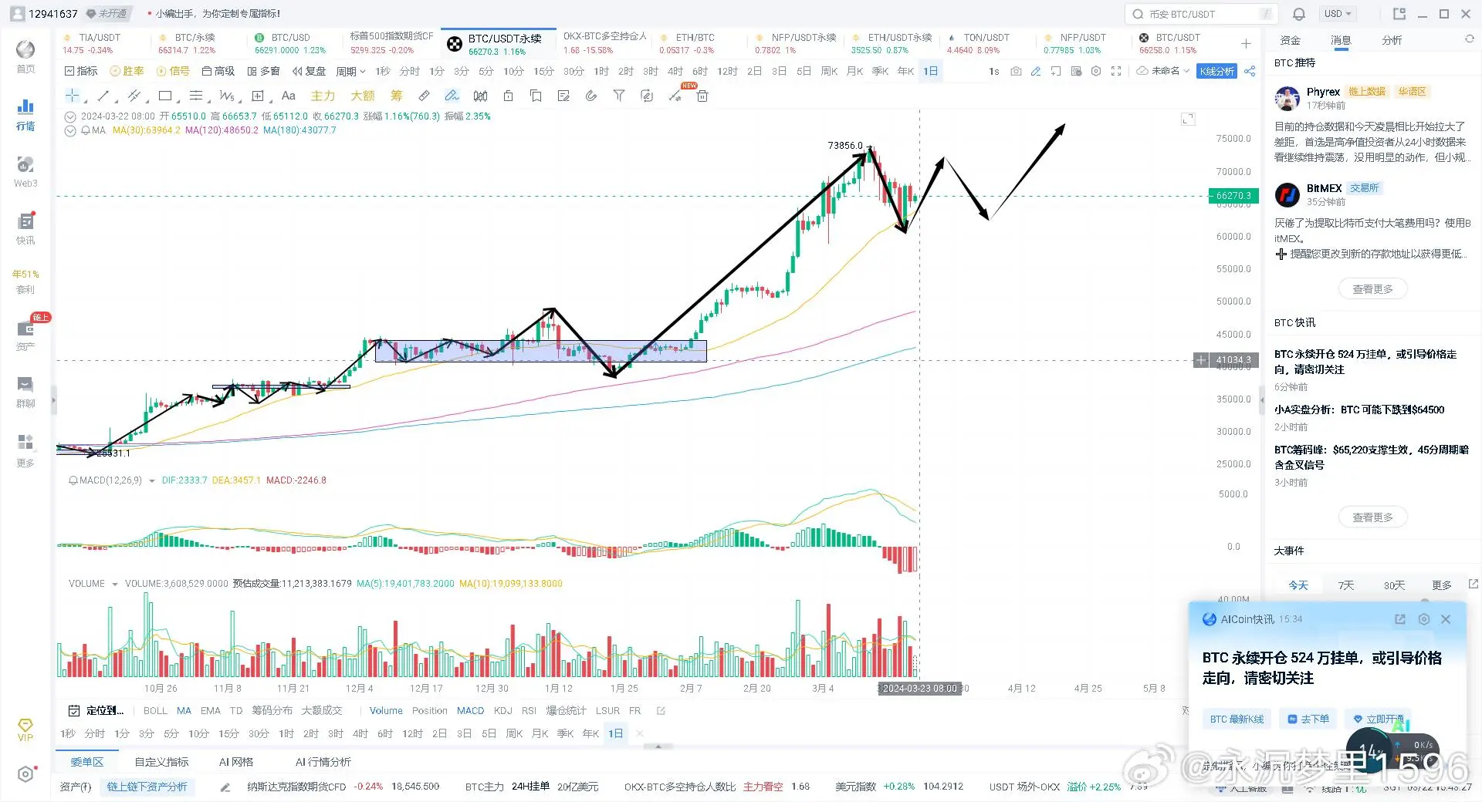Click 去下单 in AICoin popup
The image size is (1482, 802).
point(1308,719)
